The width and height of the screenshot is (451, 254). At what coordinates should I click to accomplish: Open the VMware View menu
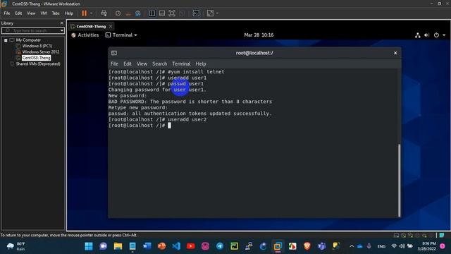(x=31, y=13)
